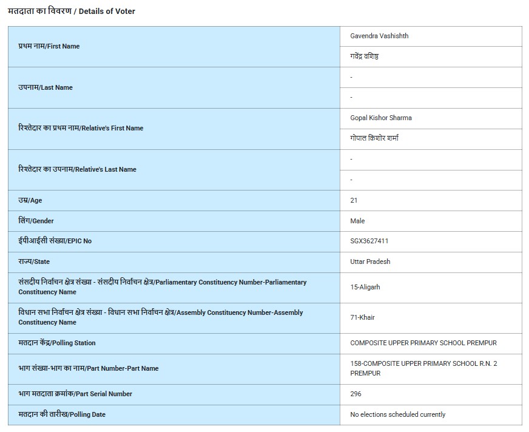
Task: Click the 'Last Name' row label
Action: (45, 87)
